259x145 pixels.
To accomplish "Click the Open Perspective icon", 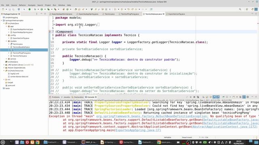I will tap(247, 9).
